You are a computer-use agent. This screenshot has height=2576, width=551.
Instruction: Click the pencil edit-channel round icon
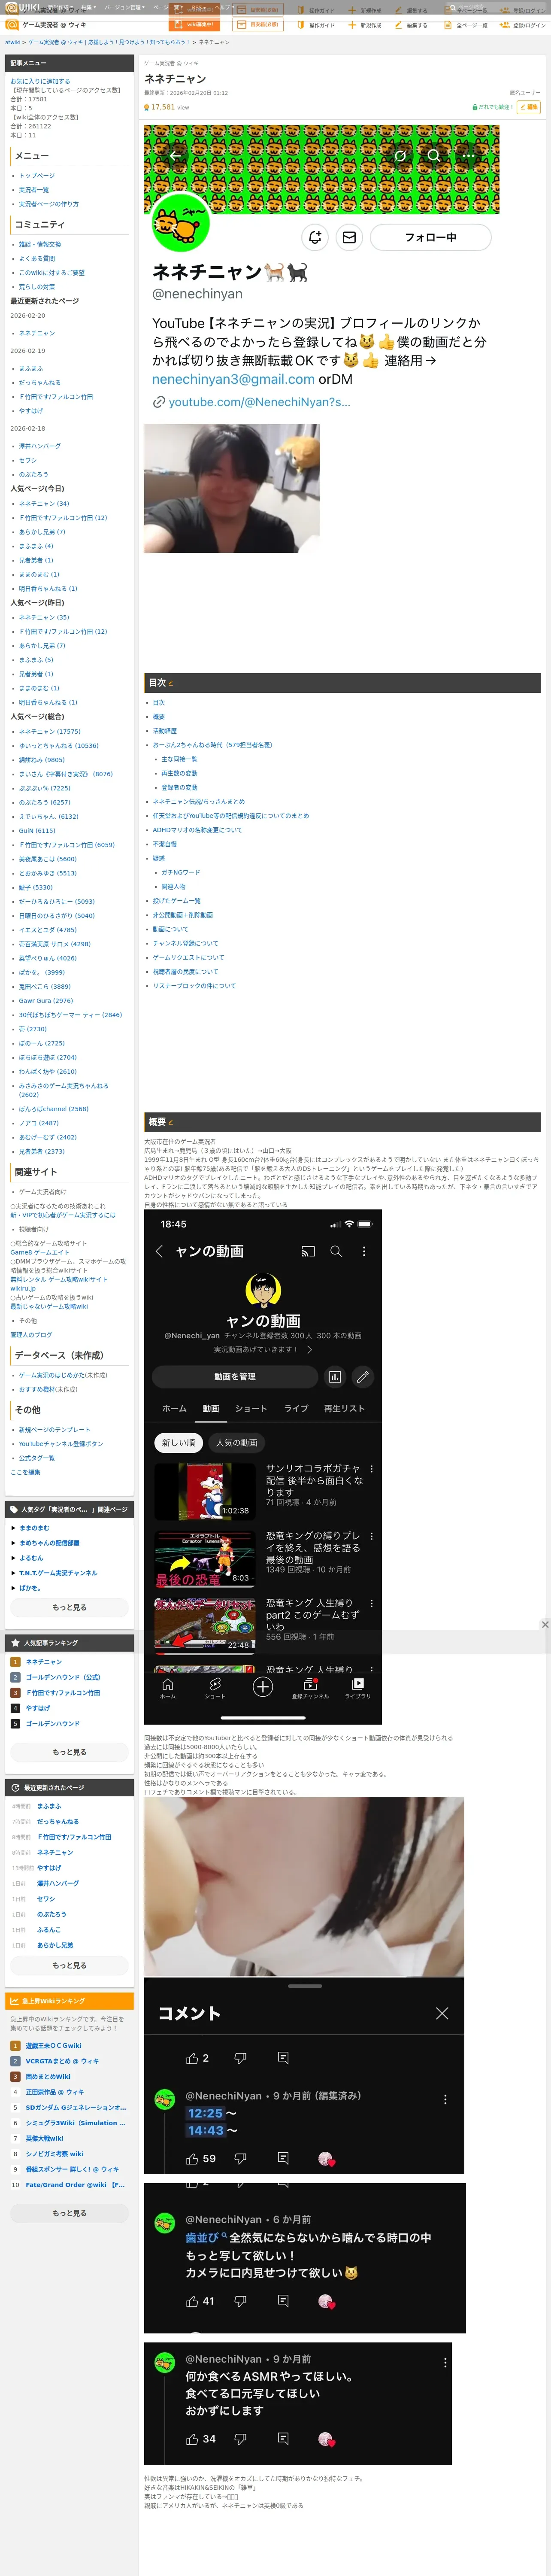click(363, 1376)
